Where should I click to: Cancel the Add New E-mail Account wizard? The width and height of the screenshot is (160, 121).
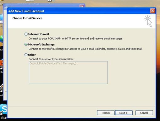[144, 113]
